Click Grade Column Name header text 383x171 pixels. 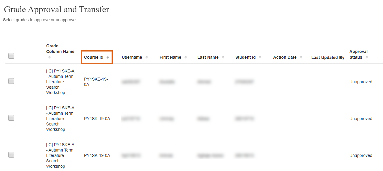pos(60,49)
